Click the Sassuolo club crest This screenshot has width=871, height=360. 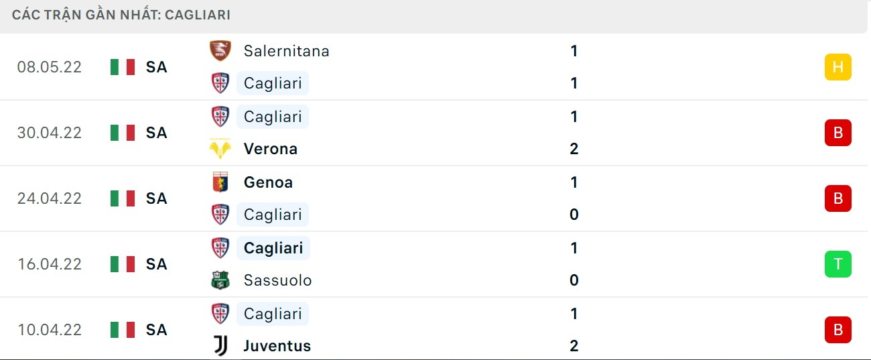click(x=220, y=280)
